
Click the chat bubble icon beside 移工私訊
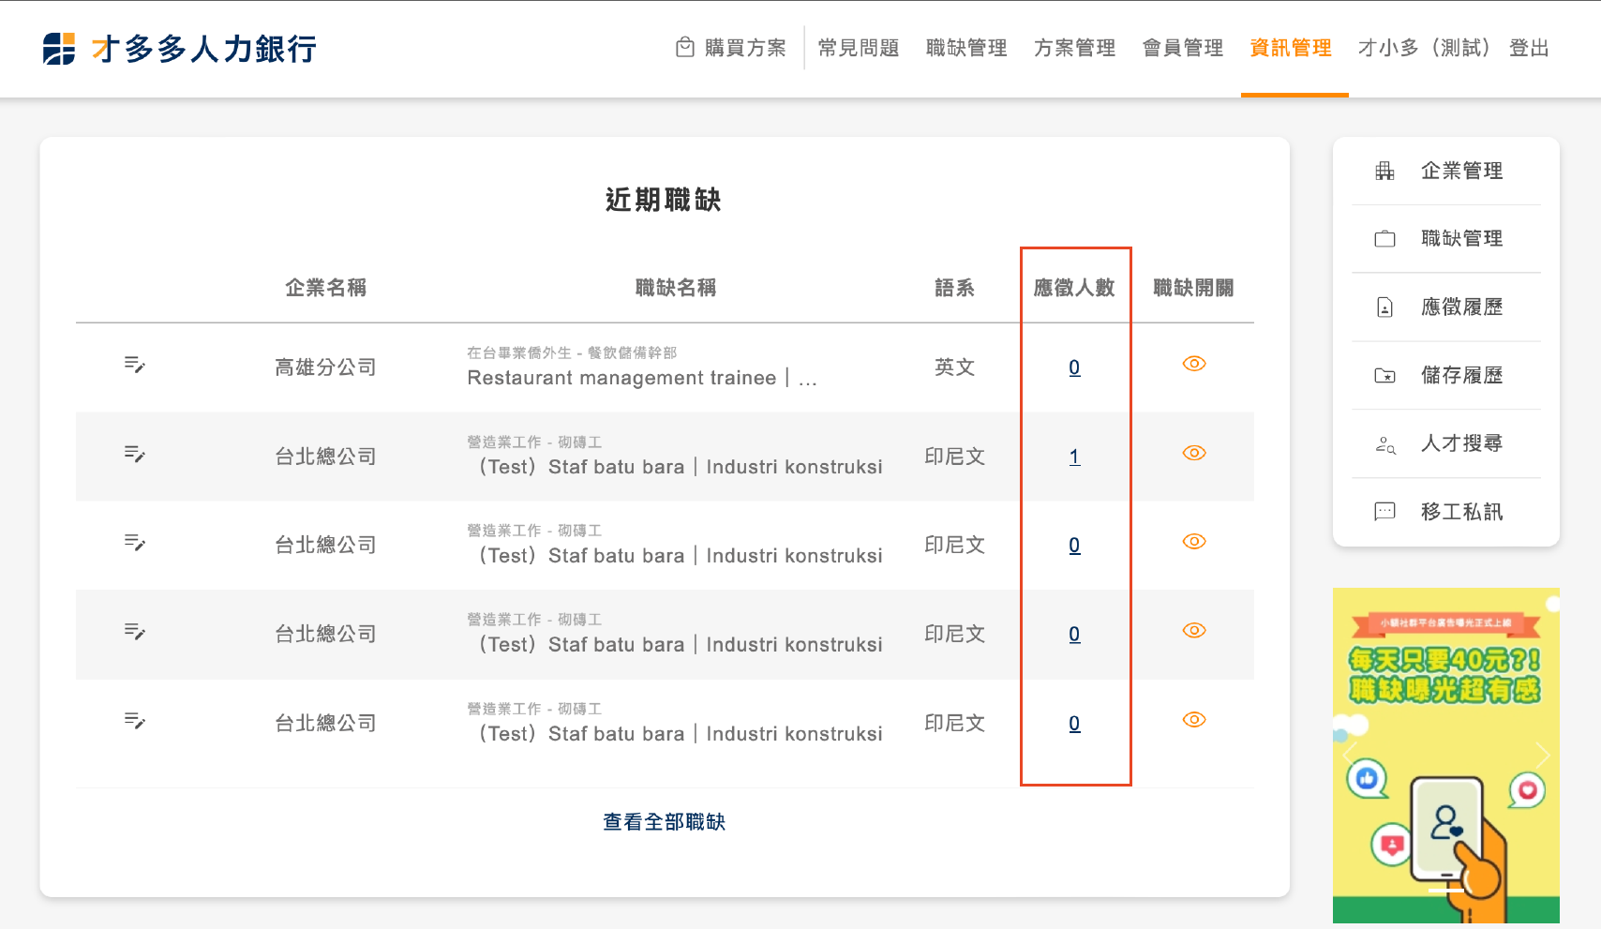click(1384, 512)
